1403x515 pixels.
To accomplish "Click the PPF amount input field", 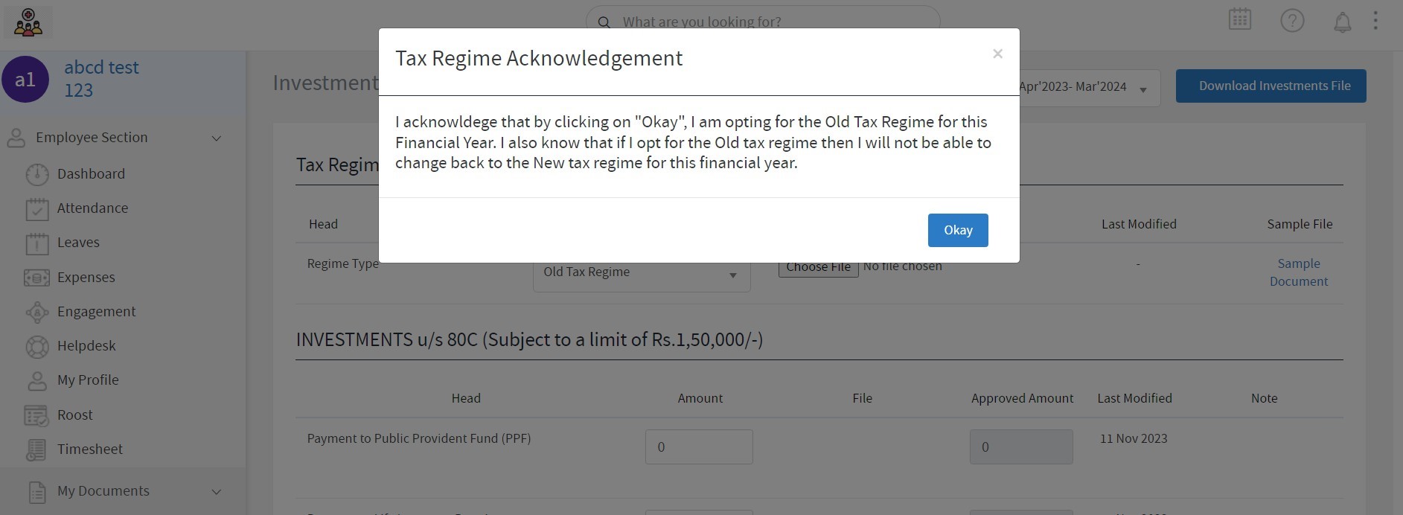I will [x=698, y=447].
